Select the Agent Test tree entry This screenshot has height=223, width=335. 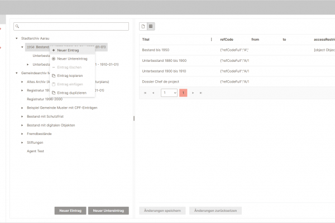pyautogui.click(x=36, y=151)
